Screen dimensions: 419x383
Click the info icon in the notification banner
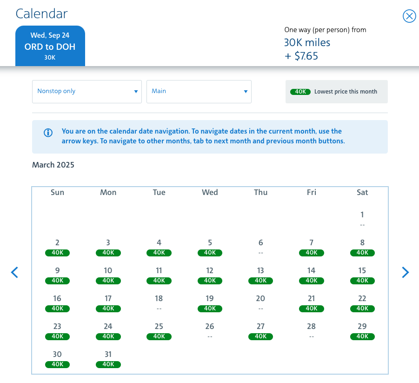click(48, 133)
